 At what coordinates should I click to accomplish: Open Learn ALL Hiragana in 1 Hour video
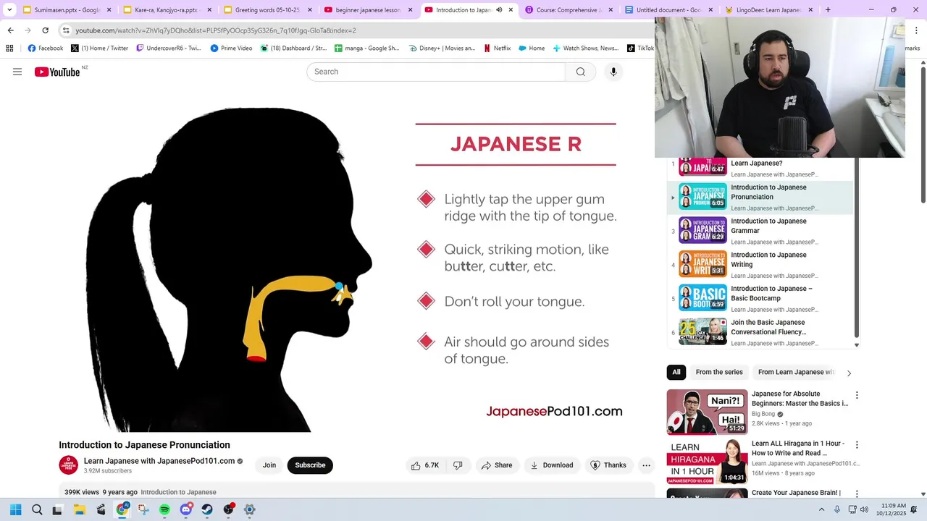coord(707,461)
